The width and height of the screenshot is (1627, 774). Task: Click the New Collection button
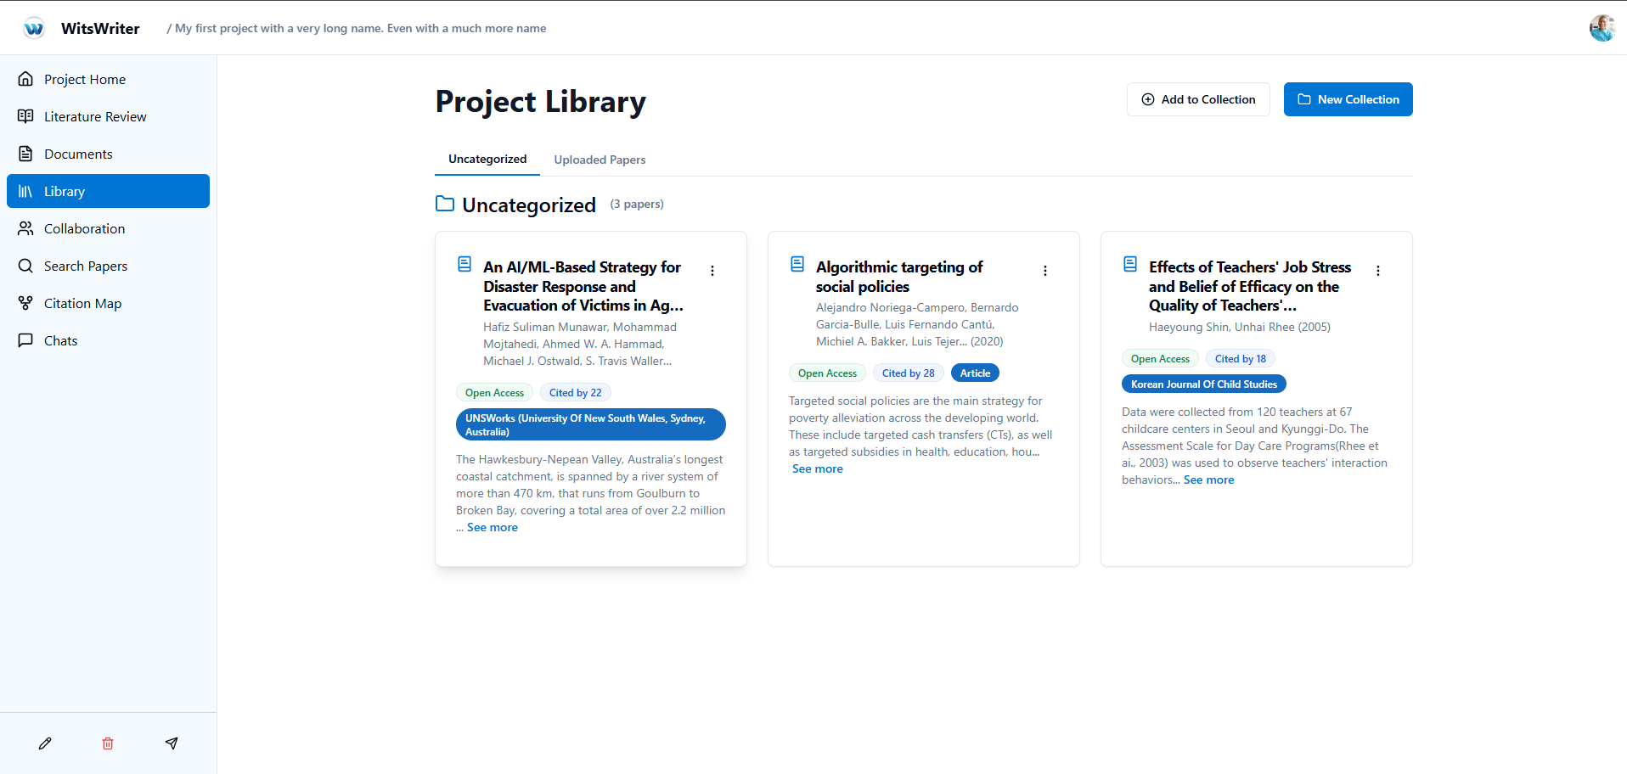click(x=1348, y=99)
